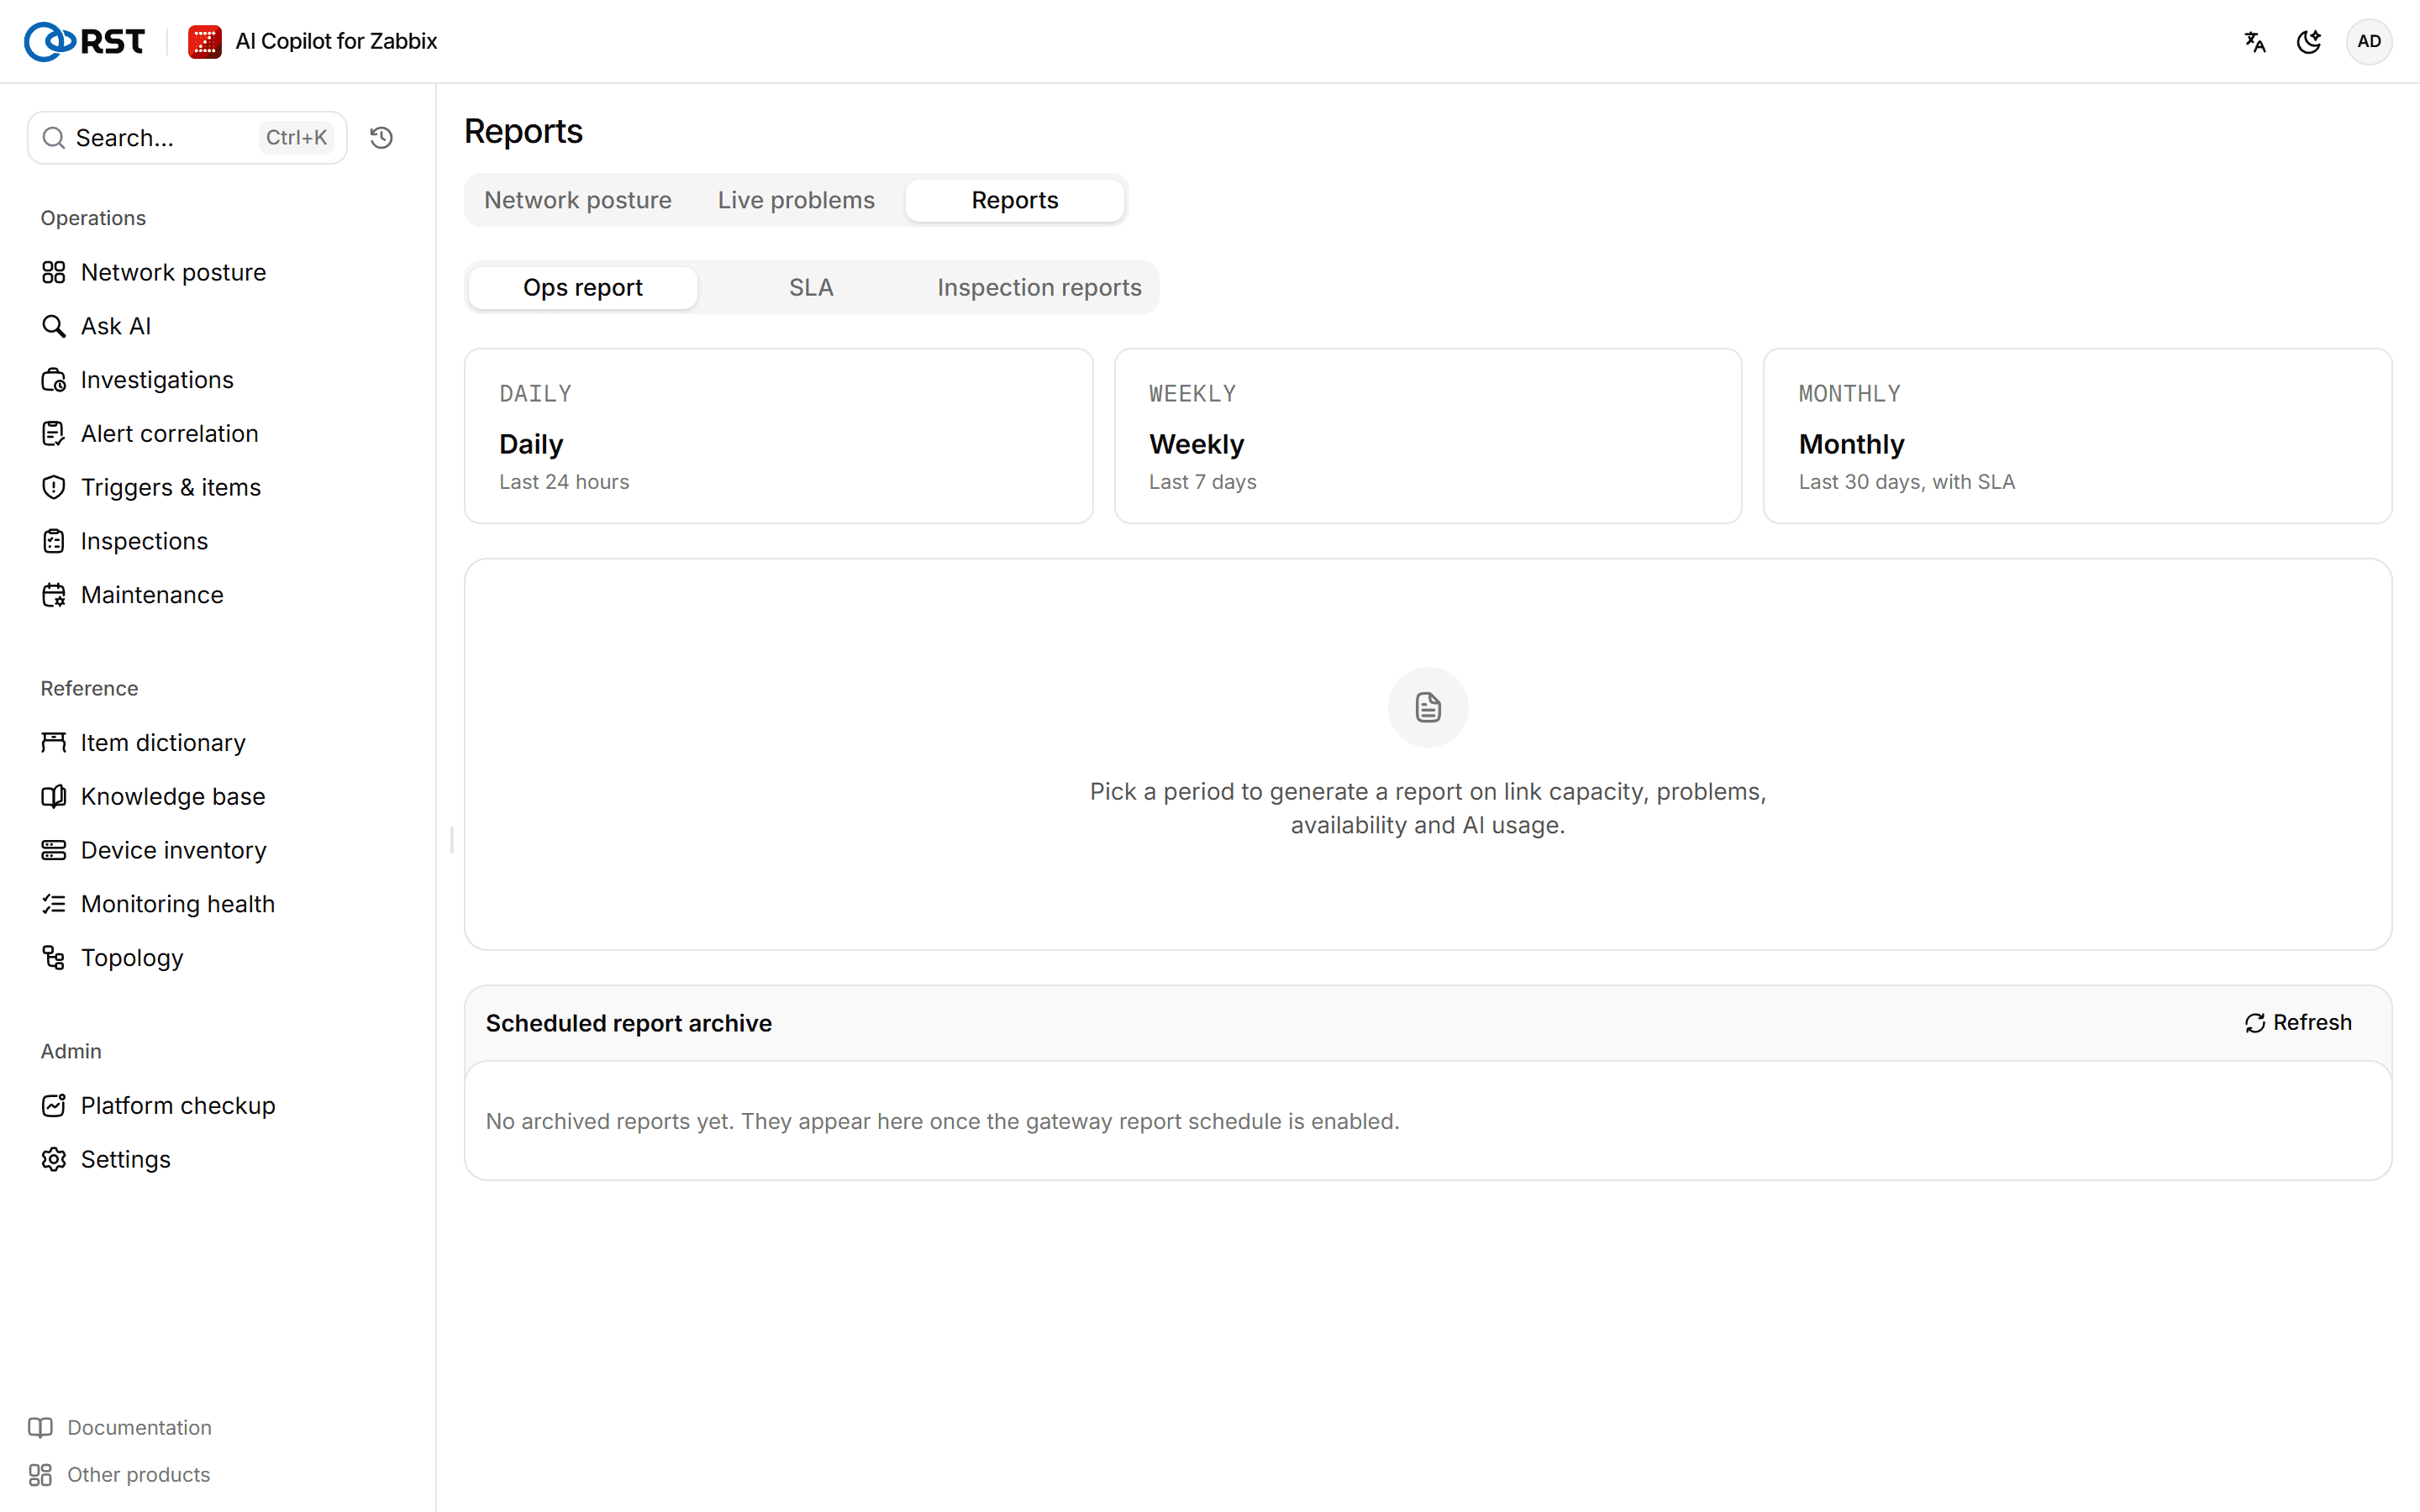Click the red AI Copilot for Zabbix icon

(205, 41)
